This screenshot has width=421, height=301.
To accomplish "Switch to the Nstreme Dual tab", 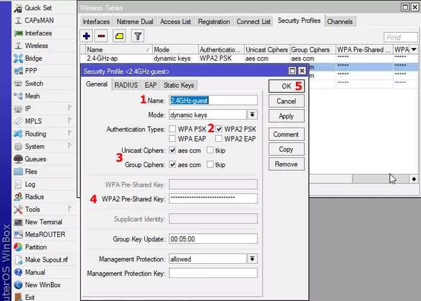I will point(135,22).
